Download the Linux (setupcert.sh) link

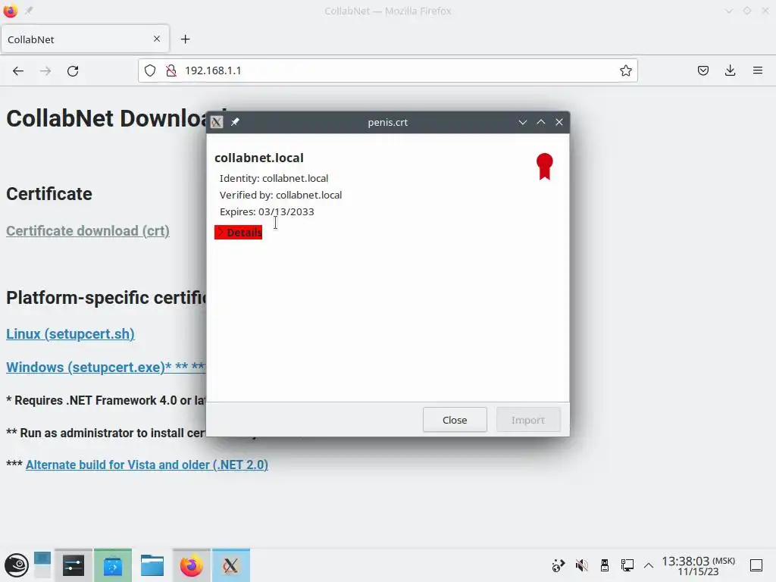(x=70, y=333)
